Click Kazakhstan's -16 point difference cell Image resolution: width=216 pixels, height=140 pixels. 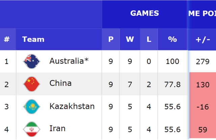(x=202, y=107)
